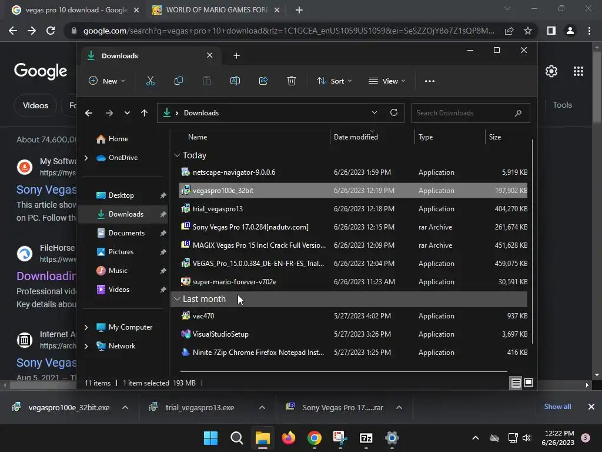Click the Chrome URL address bar
Viewport: 602px width, 452px height.
[x=289, y=31]
